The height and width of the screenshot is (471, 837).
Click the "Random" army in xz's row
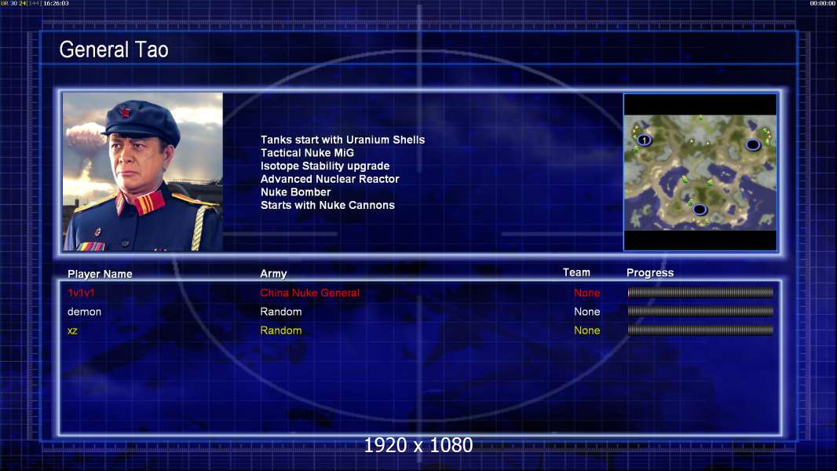coord(281,330)
